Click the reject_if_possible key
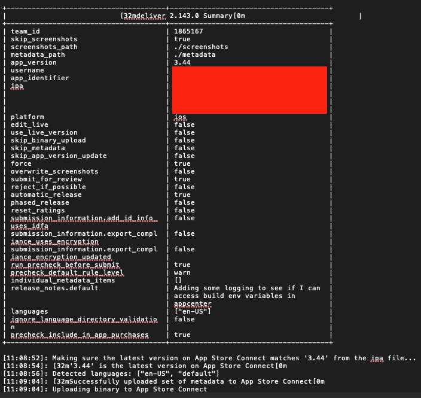The width and height of the screenshot is (421, 398). coord(48,187)
